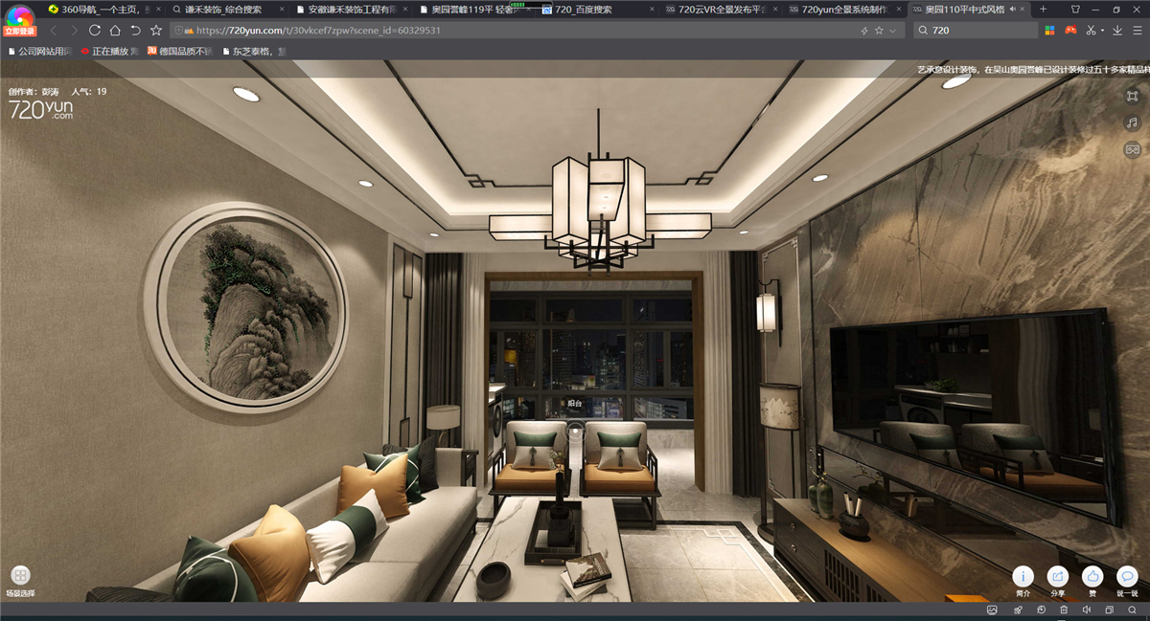Toggle background music icon
Screen dimensions: 1150x621
(1132, 123)
